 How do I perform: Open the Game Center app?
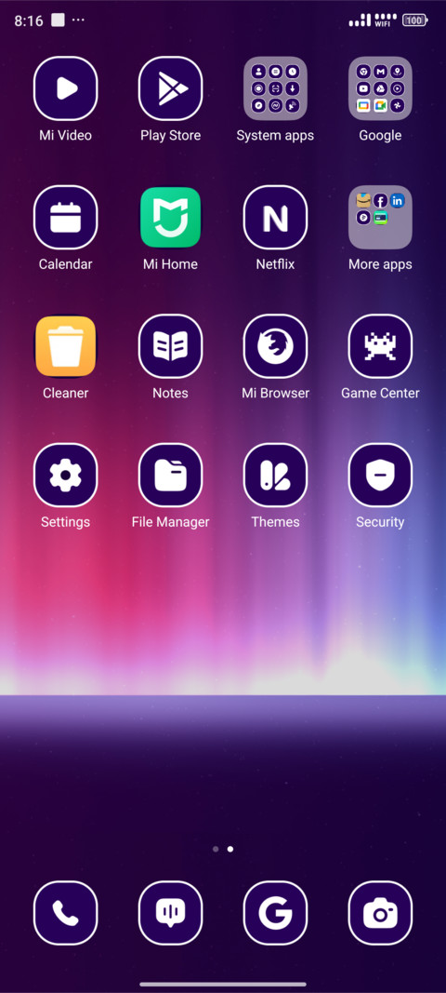pos(380,346)
